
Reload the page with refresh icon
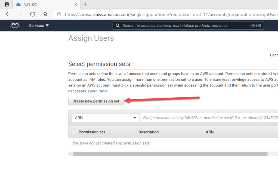[x=32, y=14]
